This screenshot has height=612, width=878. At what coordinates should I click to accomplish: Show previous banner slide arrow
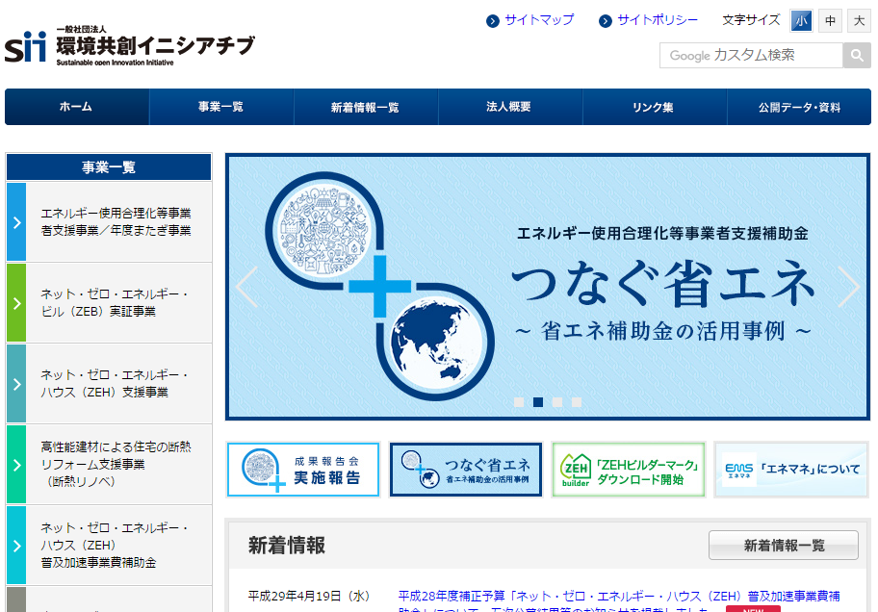[x=246, y=287]
